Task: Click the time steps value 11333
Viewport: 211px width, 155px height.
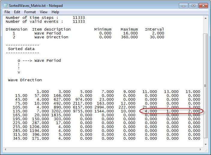Action: [79, 18]
